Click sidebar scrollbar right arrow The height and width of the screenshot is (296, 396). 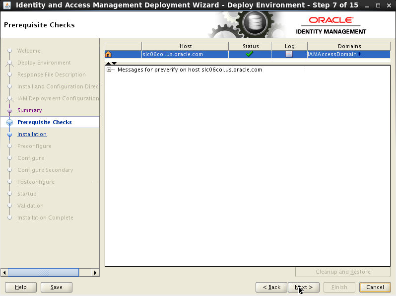click(95, 273)
